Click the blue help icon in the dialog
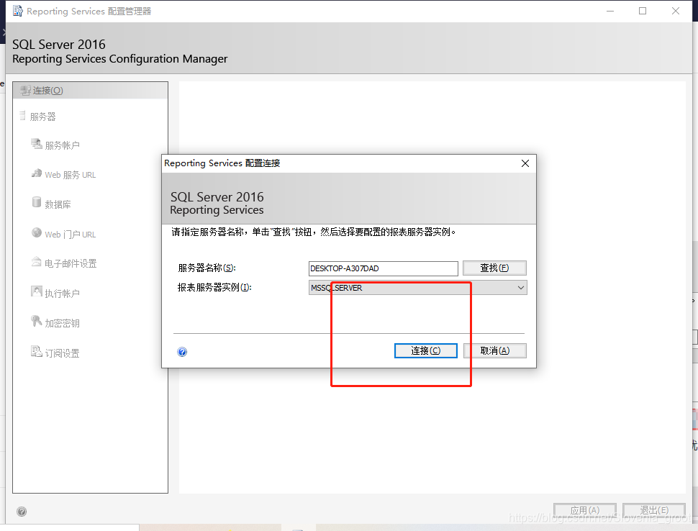The width and height of the screenshot is (698, 531). [x=182, y=352]
